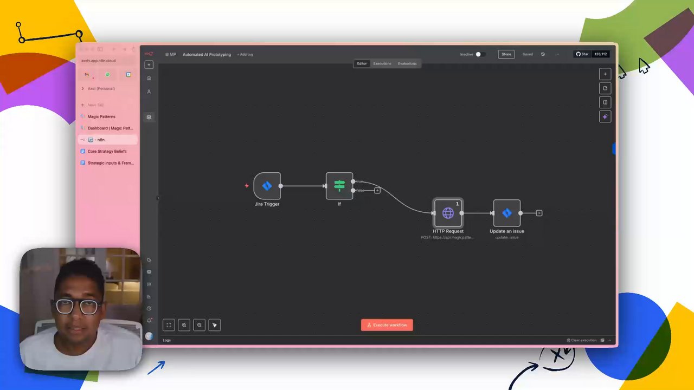The height and width of the screenshot is (390, 694).
Task: Open the notifications bell icon
Action: pyautogui.click(x=149, y=321)
